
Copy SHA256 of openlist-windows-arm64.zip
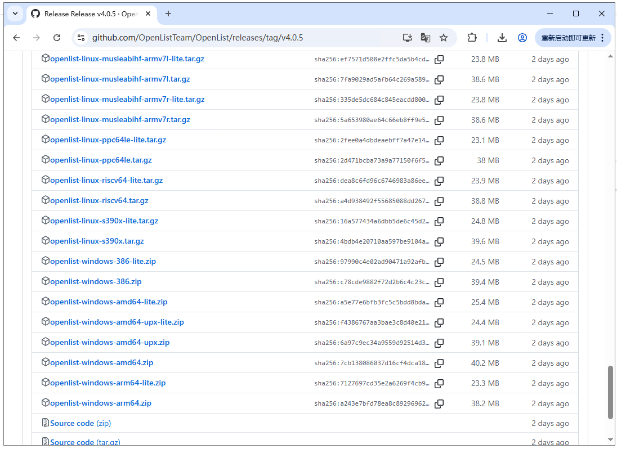tap(439, 403)
